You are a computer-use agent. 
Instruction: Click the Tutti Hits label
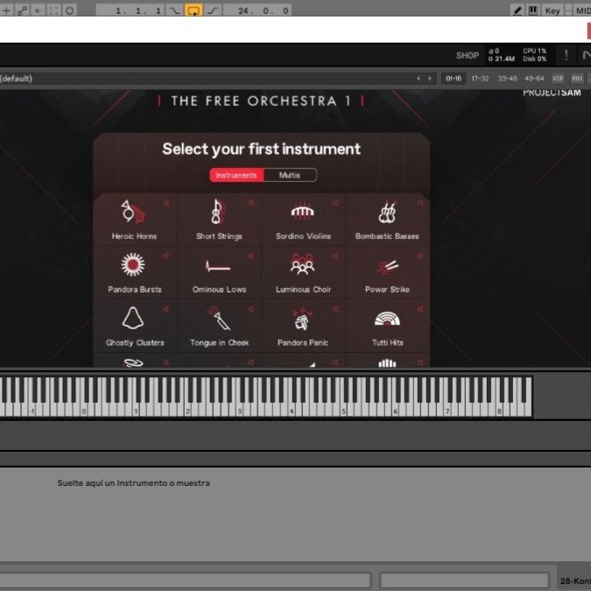coord(388,342)
